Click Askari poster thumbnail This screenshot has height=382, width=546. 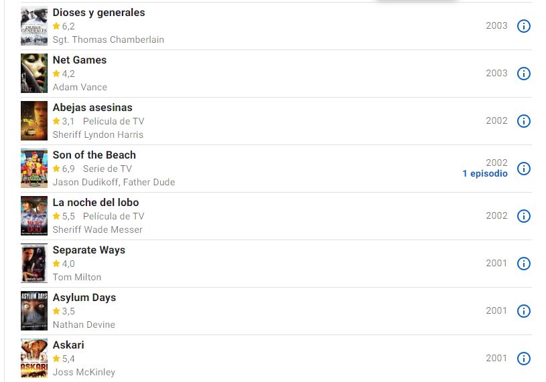pyautogui.click(x=33, y=359)
